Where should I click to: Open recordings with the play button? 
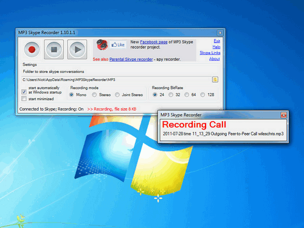[x=77, y=49]
